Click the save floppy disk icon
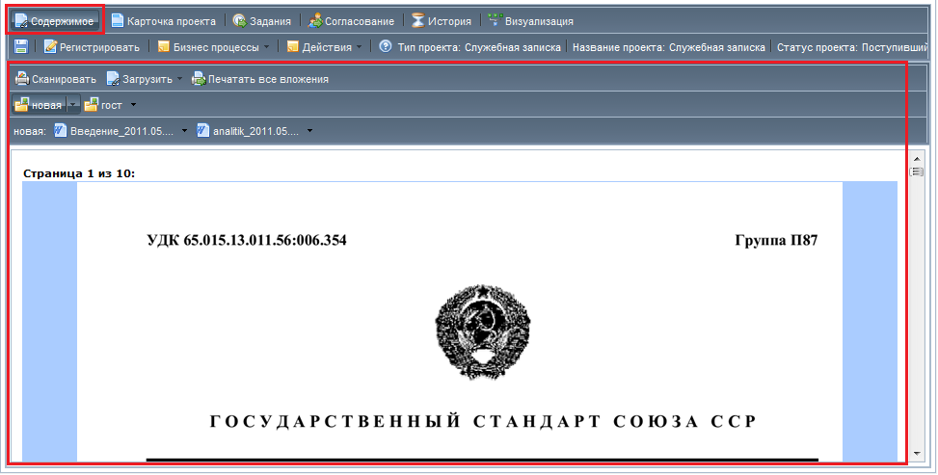This screenshot has height=475, width=938. 21,46
